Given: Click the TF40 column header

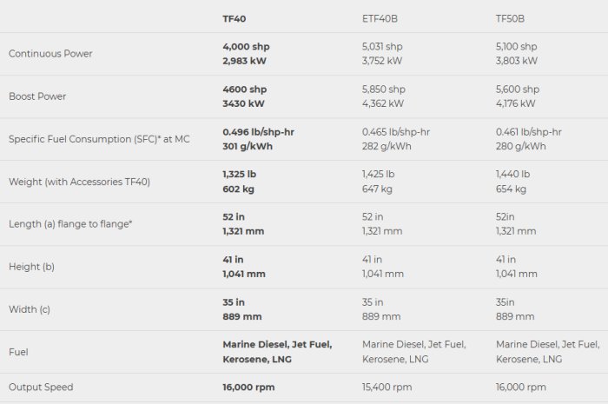Looking at the screenshot, I should click(x=233, y=17).
